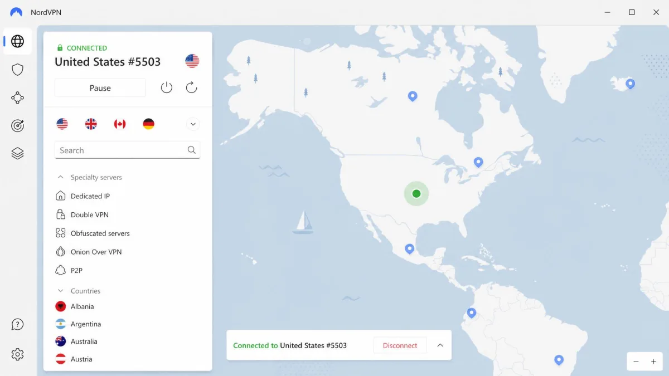Click the search magnifier icon
The height and width of the screenshot is (376, 669).
(191, 150)
